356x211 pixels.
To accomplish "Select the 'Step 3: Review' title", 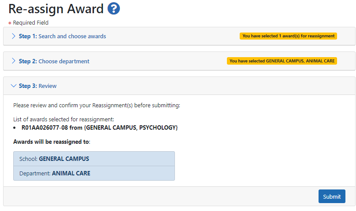I will point(38,86).
